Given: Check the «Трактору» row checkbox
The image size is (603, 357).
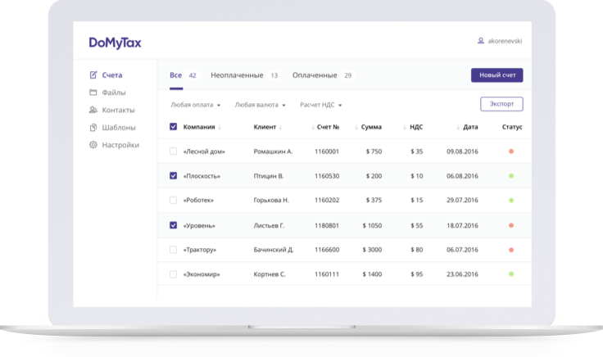Looking at the screenshot, I should [174, 250].
